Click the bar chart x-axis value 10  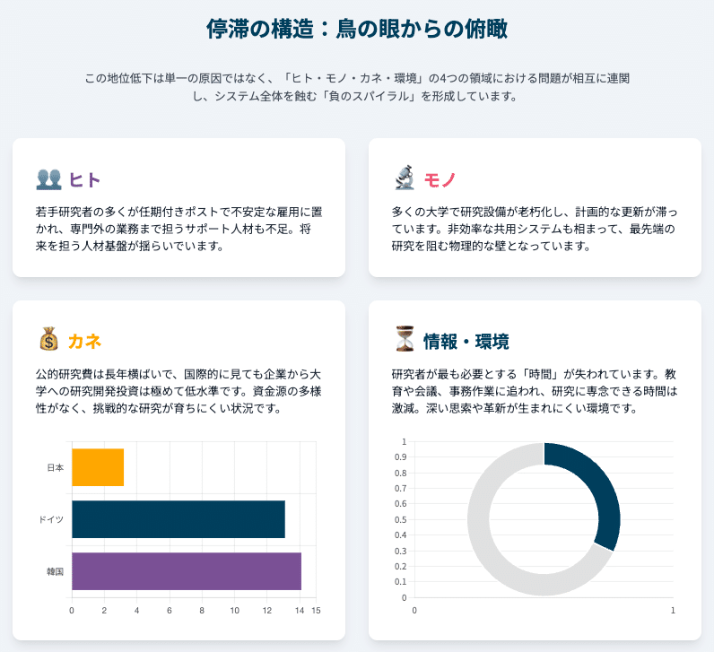(x=234, y=611)
